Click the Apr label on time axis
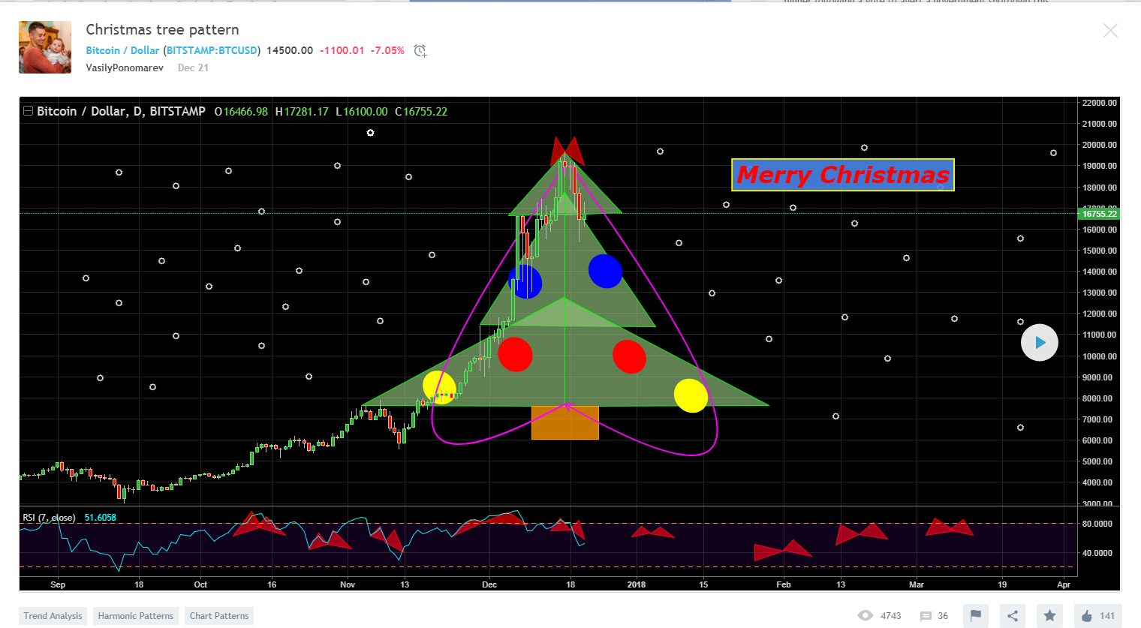The width and height of the screenshot is (1141, 628). pos(1064,584)
